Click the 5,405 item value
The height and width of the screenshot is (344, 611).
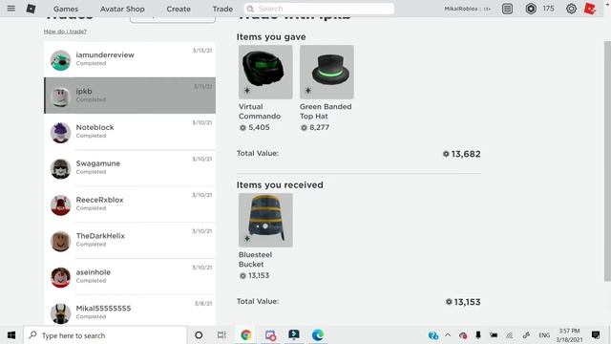pyautogui.click(x=259, y=127)
